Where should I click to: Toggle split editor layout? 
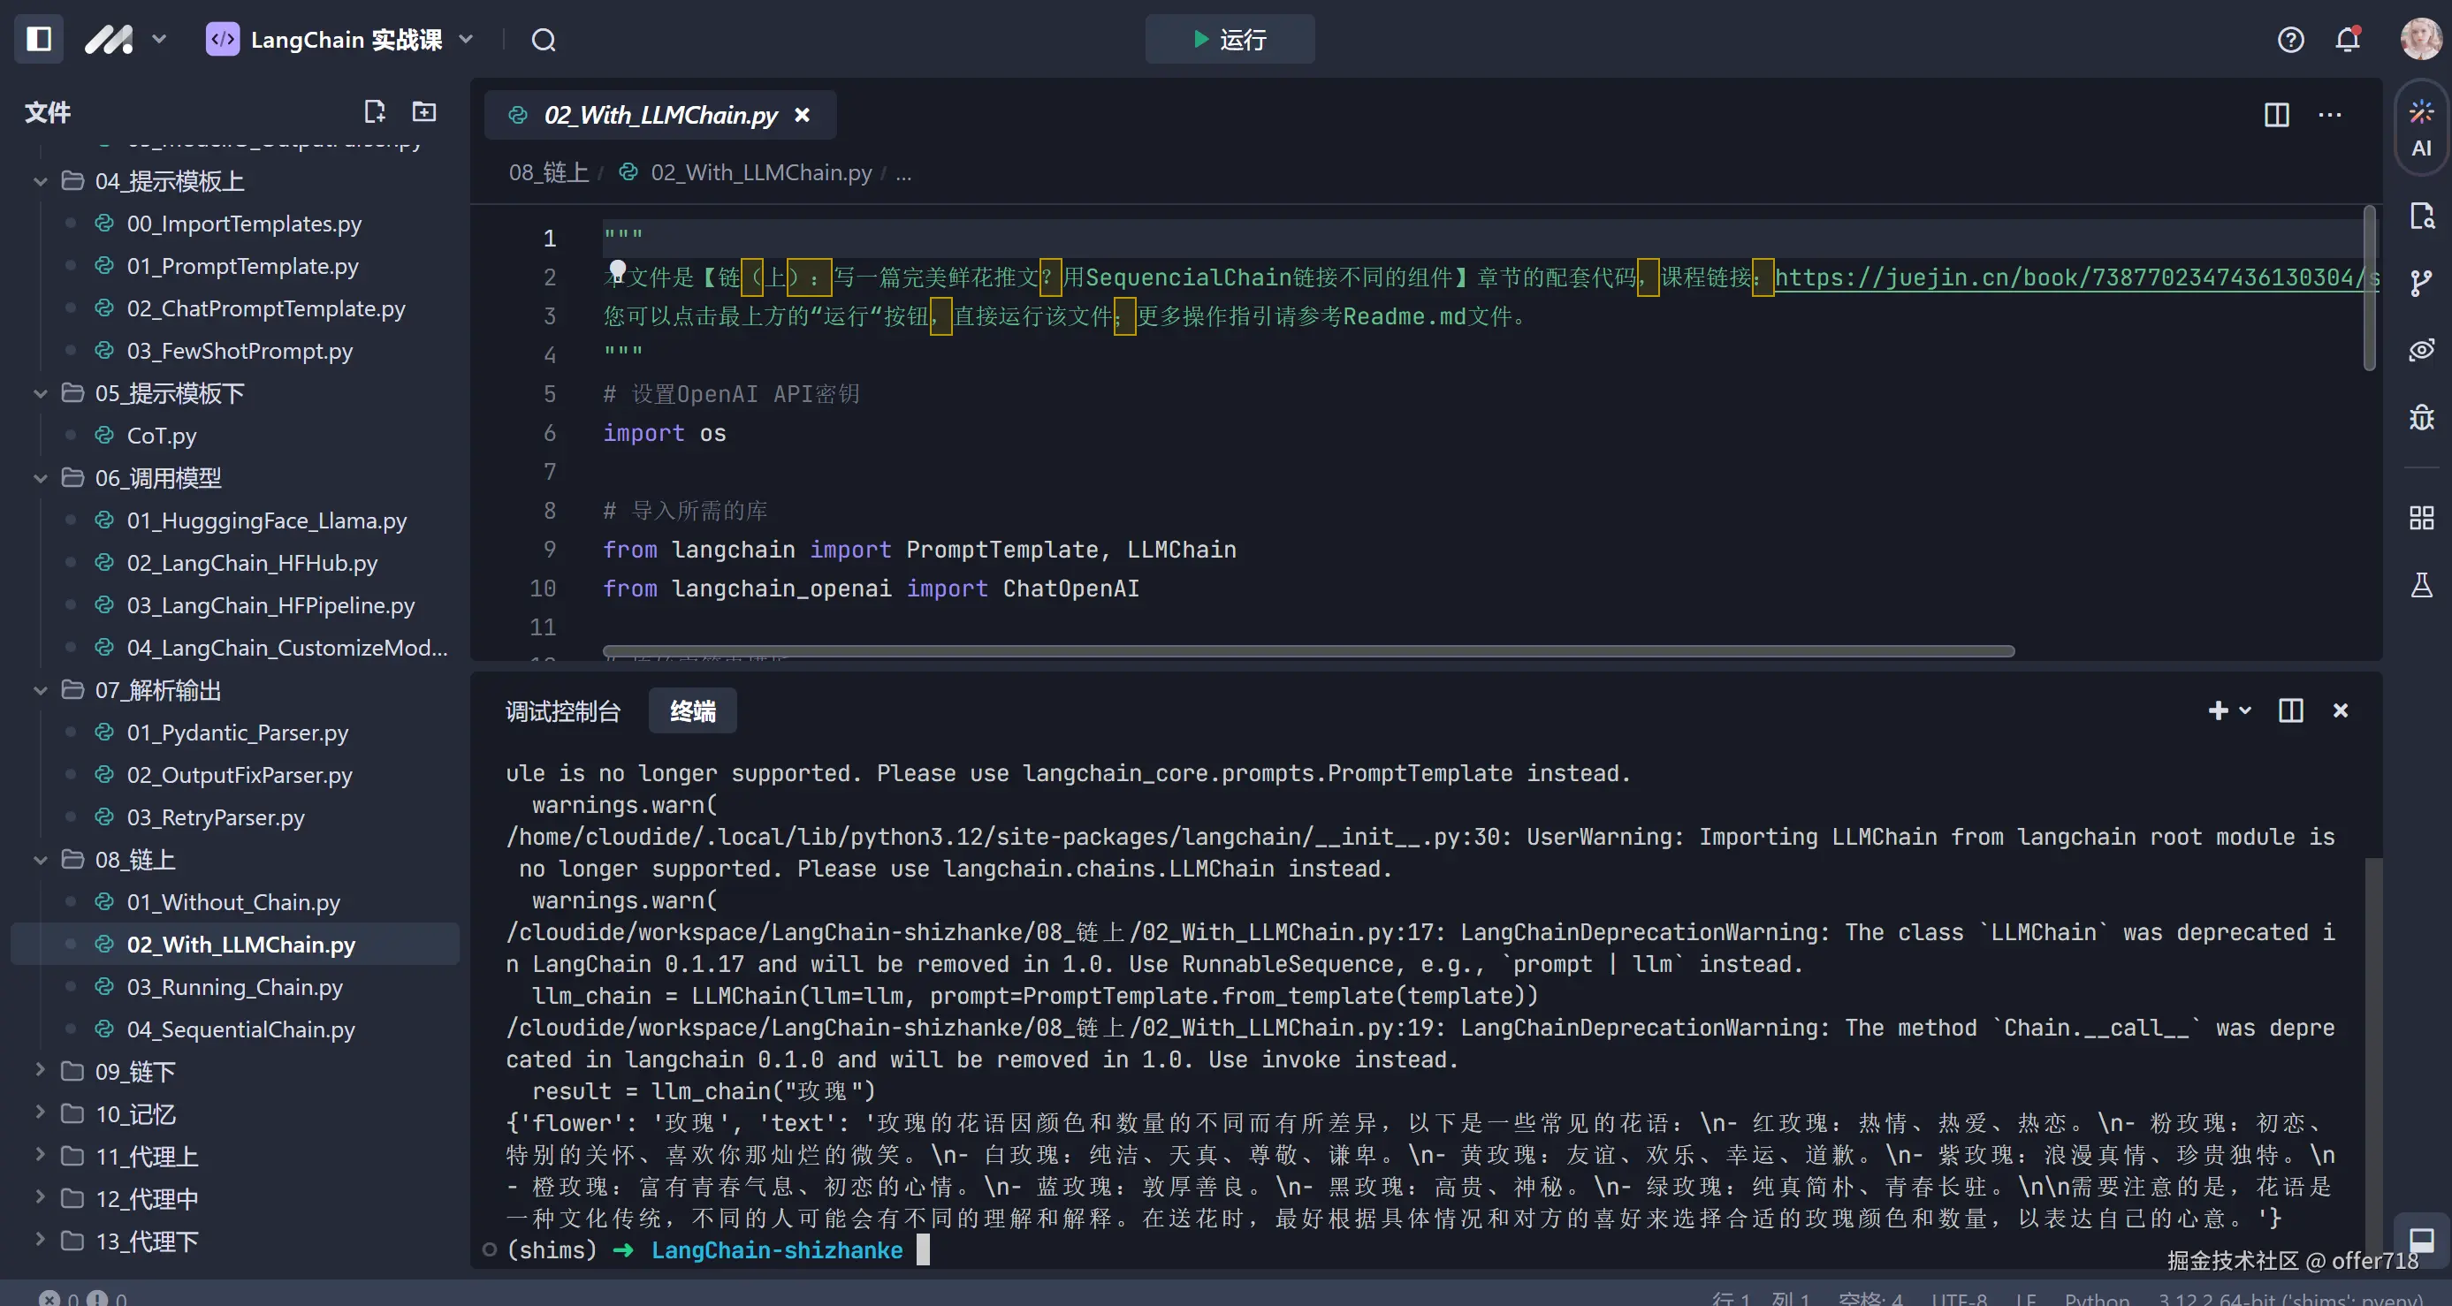click(2276, 115)
